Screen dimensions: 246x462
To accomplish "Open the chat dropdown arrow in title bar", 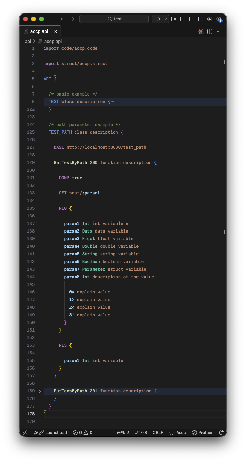I will (x=165, y=19).
